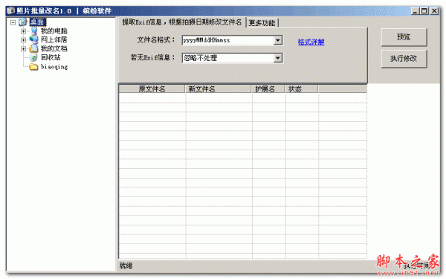
Task: Click the Desktop (桌面) tree icon
Action: coord(23,22)
